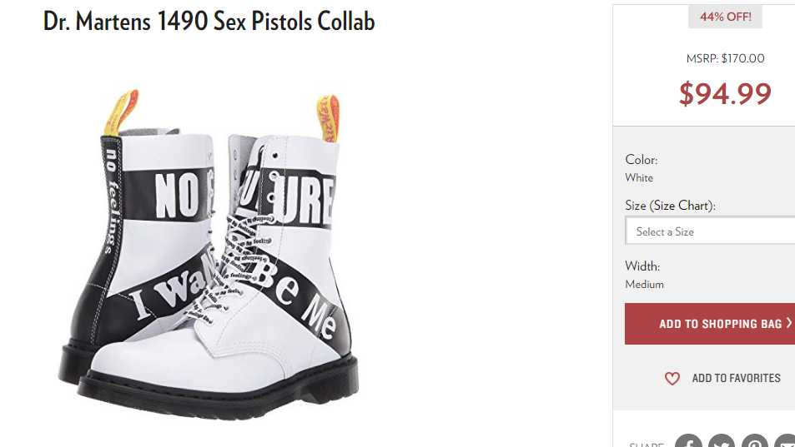
Task: Click the arrow on Add to Shopping Bag
Action: tap(789, 323)
